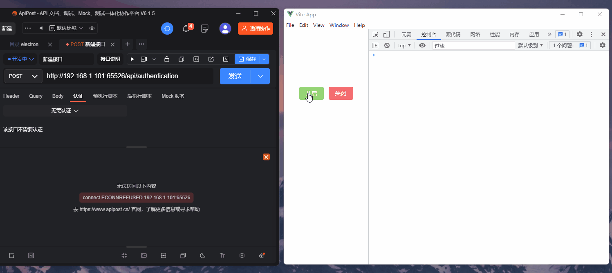Click the dark mode moon icon

click(203, 255)
